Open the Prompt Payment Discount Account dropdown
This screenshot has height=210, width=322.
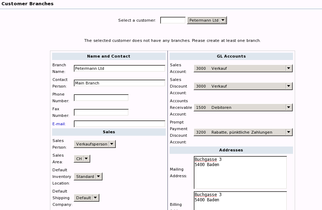[243, 132]
